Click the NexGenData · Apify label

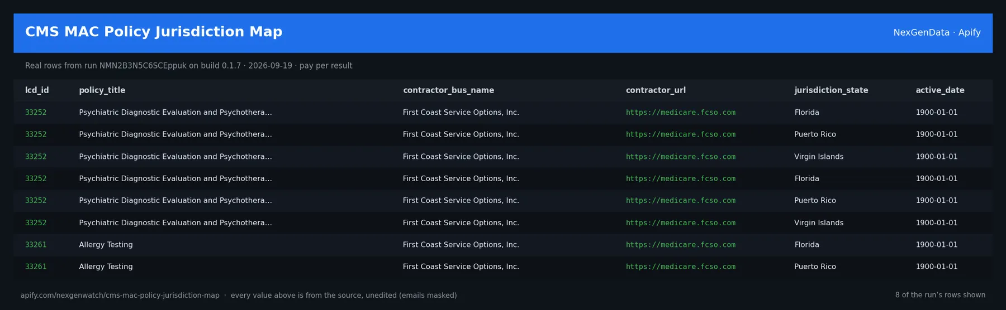[937, 32]
